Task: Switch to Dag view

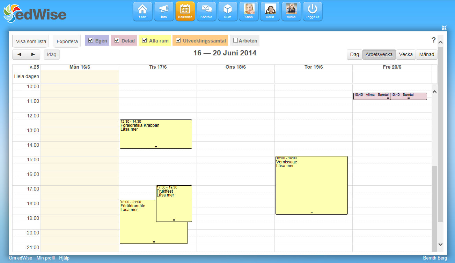Action: [x=354, y=54]
